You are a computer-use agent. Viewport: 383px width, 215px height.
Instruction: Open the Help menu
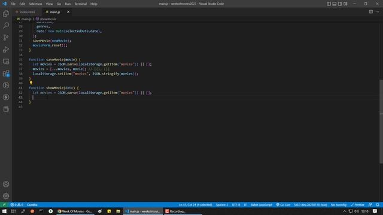tap(94, 4)
